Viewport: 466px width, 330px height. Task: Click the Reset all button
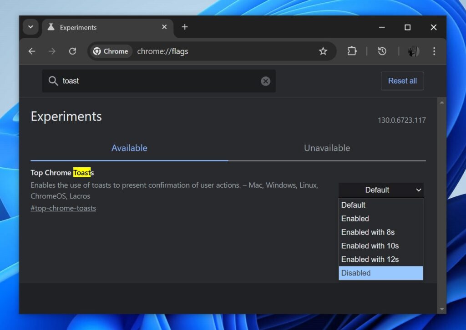(402, 81)
